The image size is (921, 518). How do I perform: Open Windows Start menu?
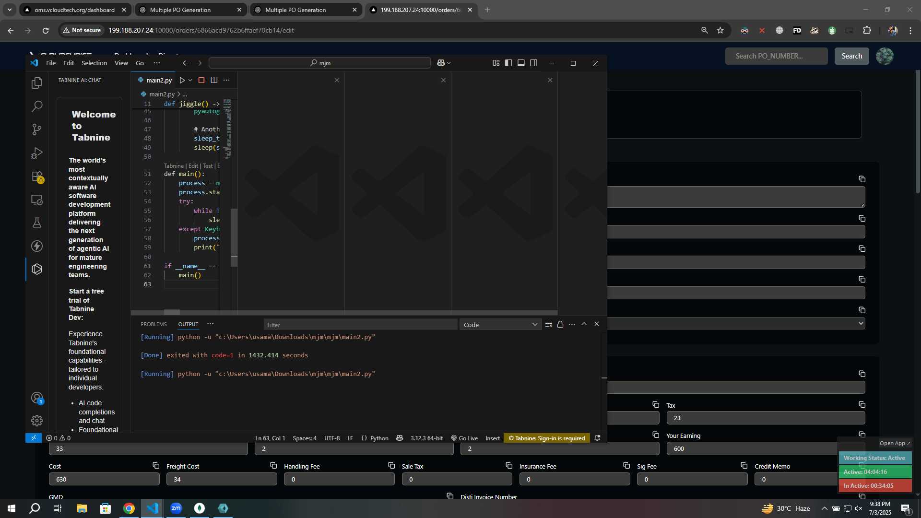[12, 508]
